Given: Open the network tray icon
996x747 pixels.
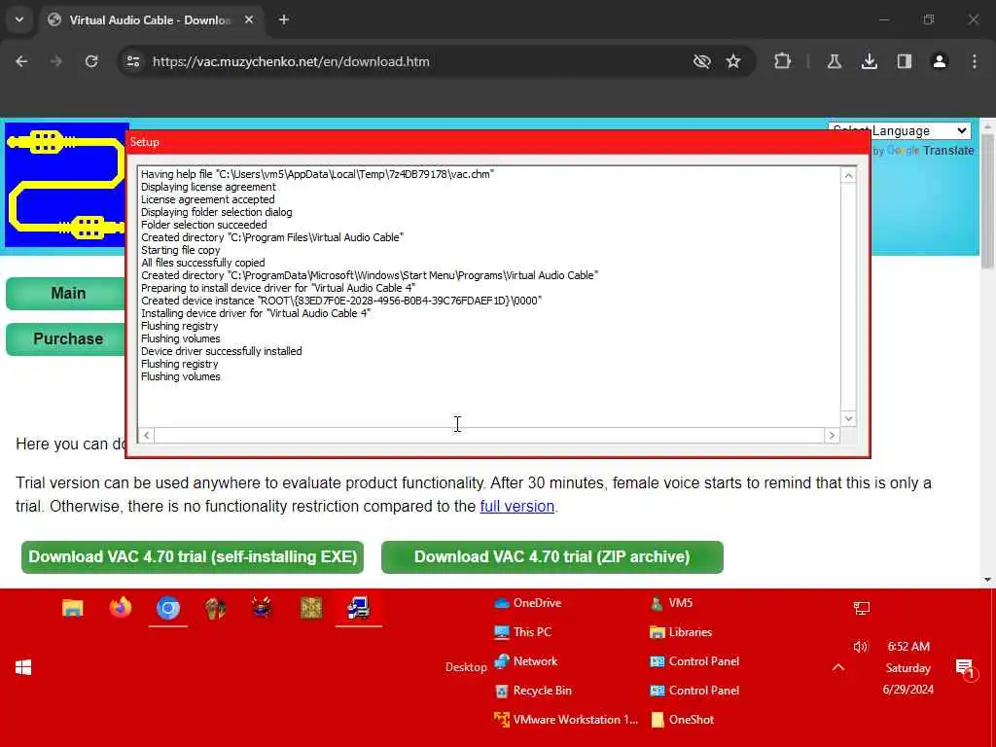Looking at the screenshot, I should [x=862, y=609].
